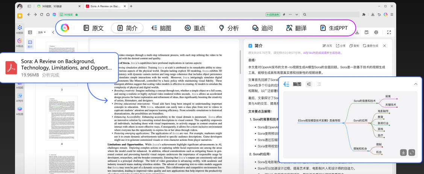This screenshot has height=174, width=424.
Task: Collapse the 脑图 card with the chevron
Action: pyautogui.click(x=415, y=84)
